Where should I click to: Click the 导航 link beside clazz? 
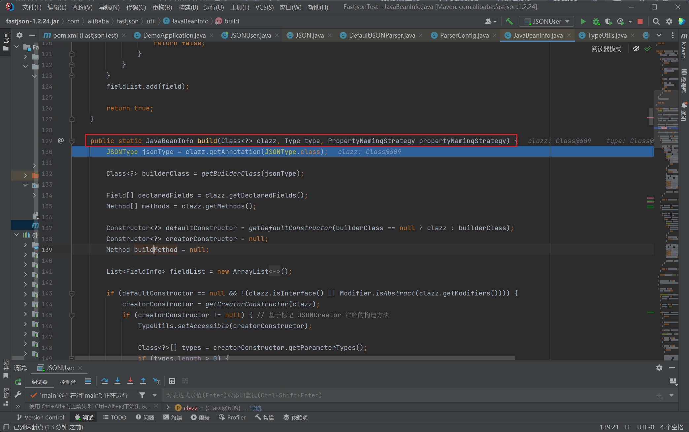(x=255, y=408)
